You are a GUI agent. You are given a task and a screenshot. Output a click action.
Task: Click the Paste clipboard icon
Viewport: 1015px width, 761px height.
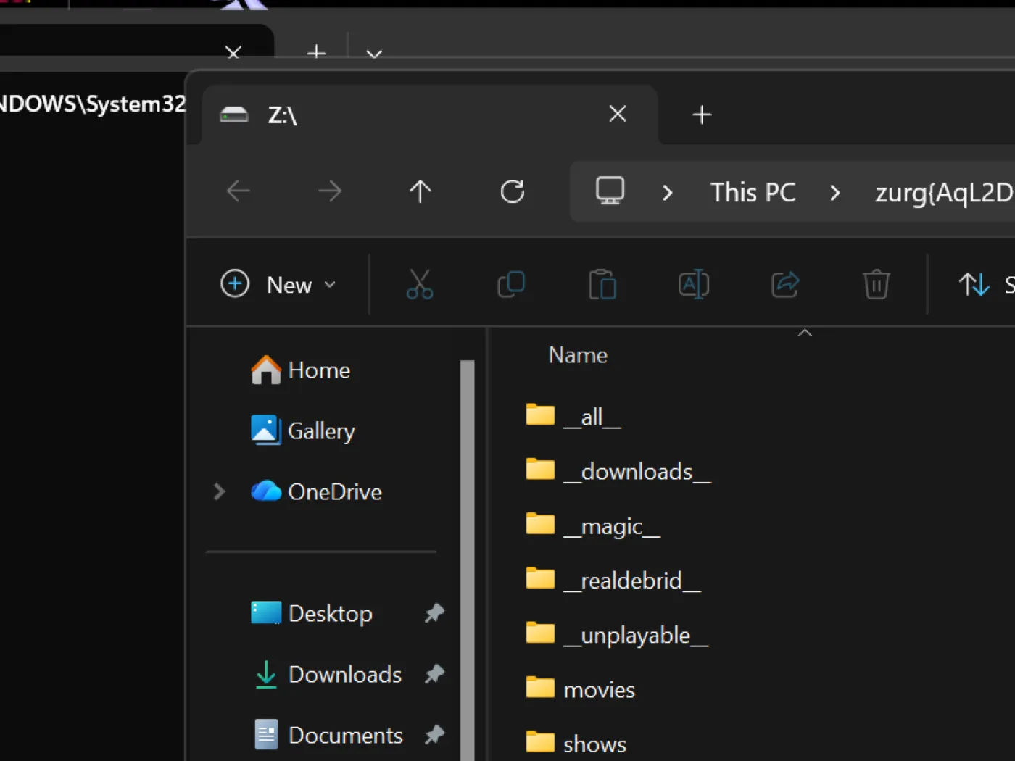[x=602, y=284]
